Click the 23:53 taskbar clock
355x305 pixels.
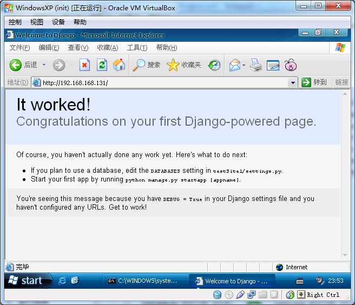click(336, 281)
